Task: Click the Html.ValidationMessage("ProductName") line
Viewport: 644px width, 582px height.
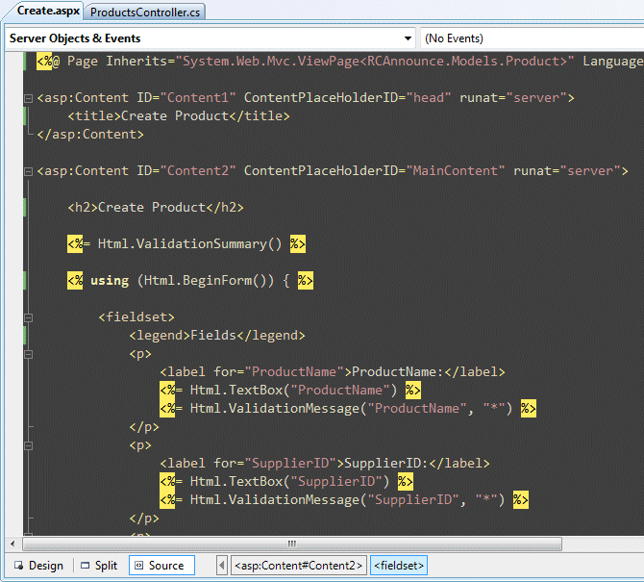Action: click(x=348, y=409)
